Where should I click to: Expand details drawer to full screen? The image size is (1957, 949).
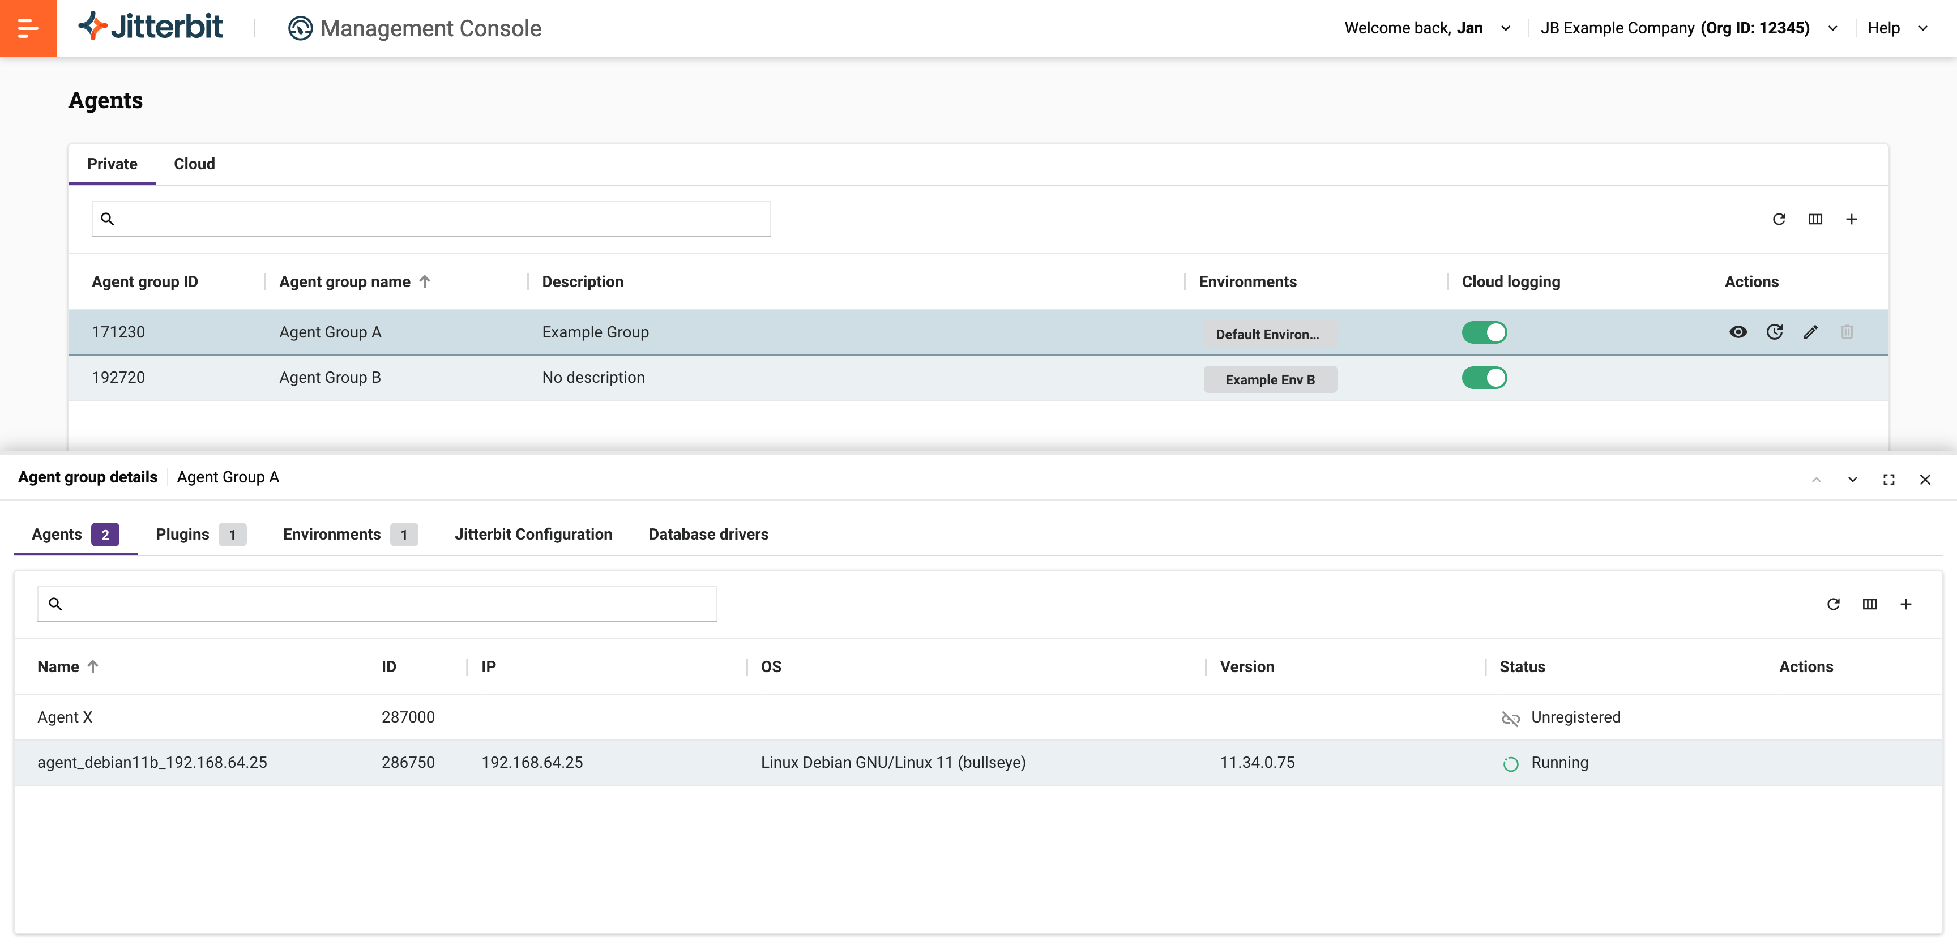coord(1888,480)
